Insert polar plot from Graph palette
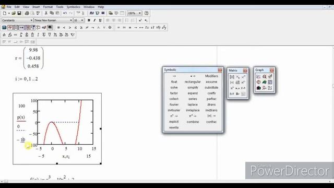The height and width of the screenshot is (188, 334). point(259,82)
